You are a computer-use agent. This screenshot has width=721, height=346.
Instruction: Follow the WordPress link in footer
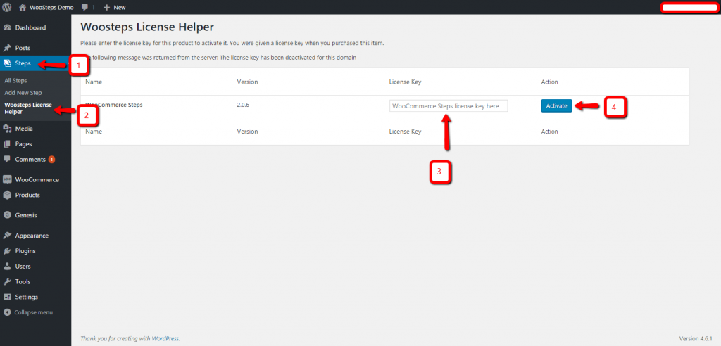coord(165,339)
